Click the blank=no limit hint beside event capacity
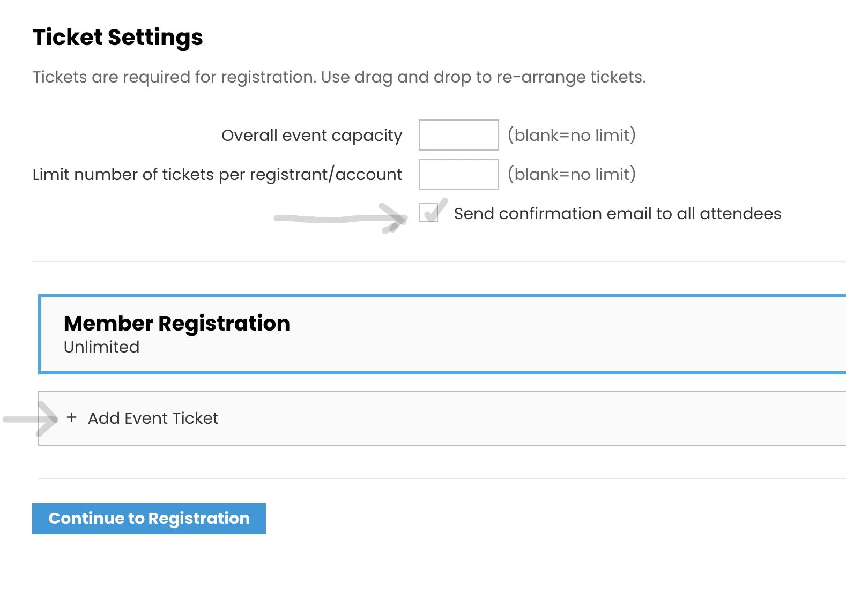This screenshot has width=846, height=592. coord(572,135)
